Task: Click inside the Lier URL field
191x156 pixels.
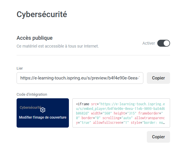Action: click(x=80, y=78)
